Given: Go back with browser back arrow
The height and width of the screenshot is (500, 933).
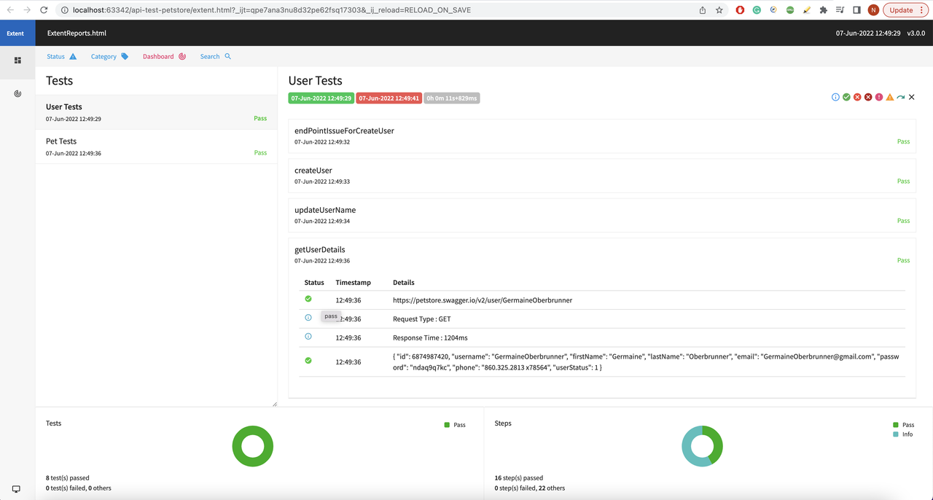Looking at the screenshot, I should point(10,10).
